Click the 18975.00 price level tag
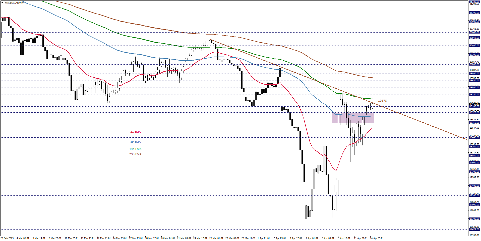This screenshot has width=481, height=241. [x=474, y=112]
